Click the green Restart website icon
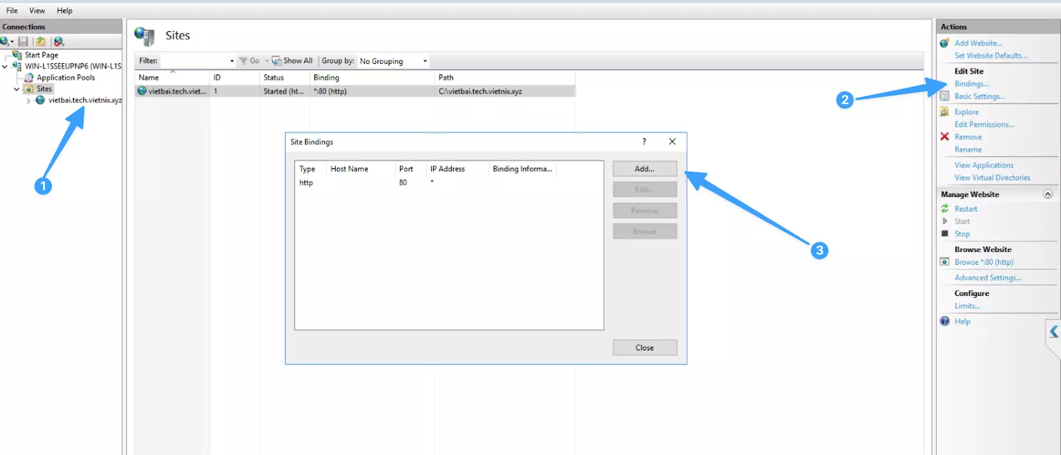This screenshot has height=455, width=1061. [x=944, y=209]
